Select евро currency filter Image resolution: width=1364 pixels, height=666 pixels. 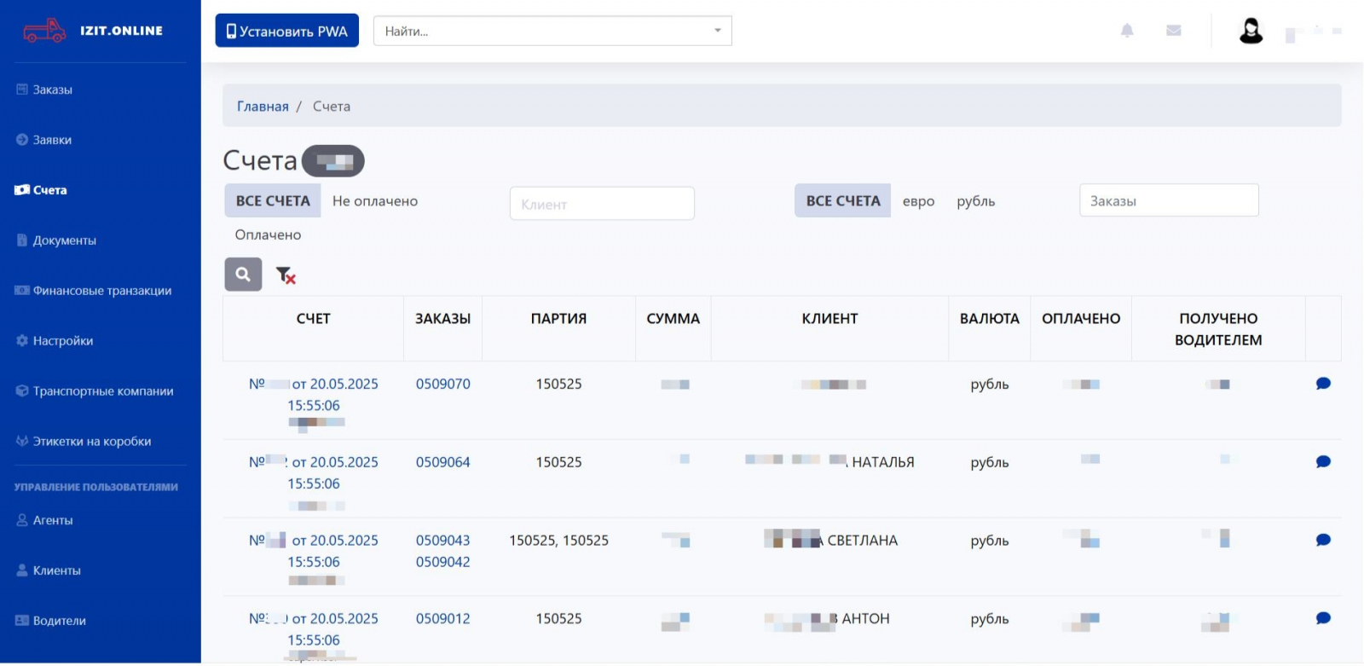(918, 201)
